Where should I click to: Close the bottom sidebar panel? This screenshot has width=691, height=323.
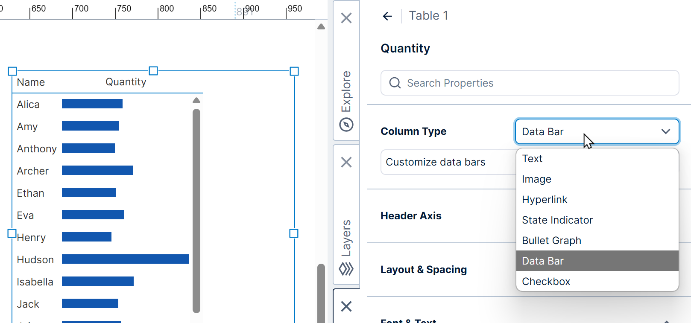346,307
